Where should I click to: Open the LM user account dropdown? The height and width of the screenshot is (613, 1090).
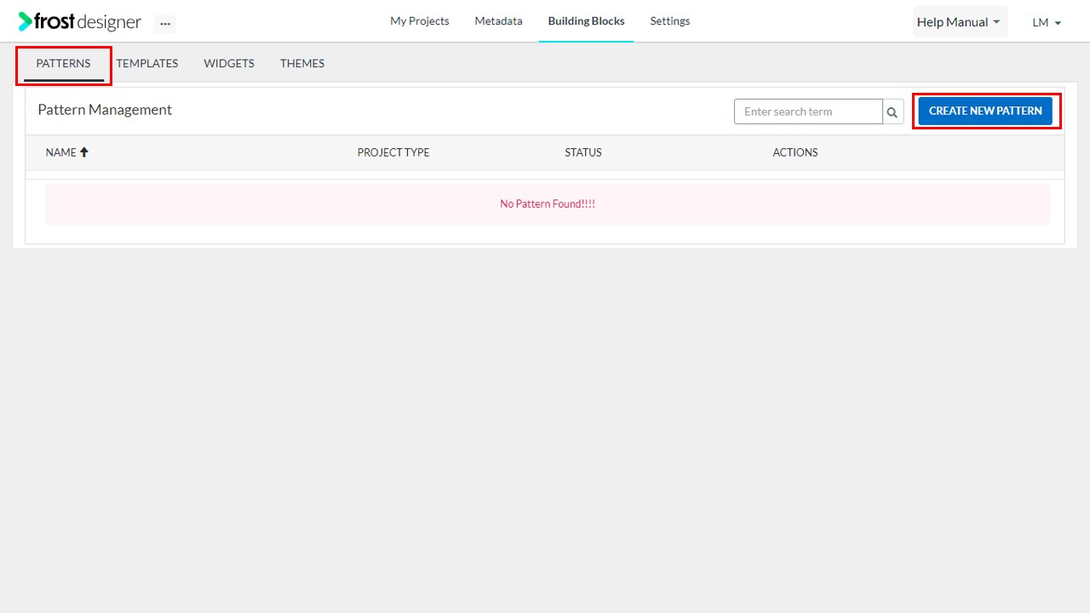click(x=1047, y=23)
